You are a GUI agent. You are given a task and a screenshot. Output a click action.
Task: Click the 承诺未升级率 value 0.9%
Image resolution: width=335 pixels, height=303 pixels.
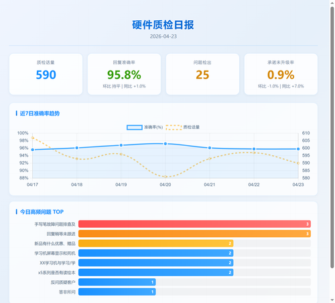click(x=281, y=75)
